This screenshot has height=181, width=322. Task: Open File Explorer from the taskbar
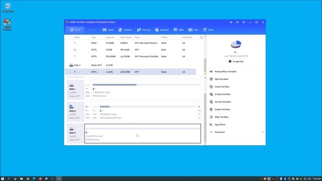(21, 179)
